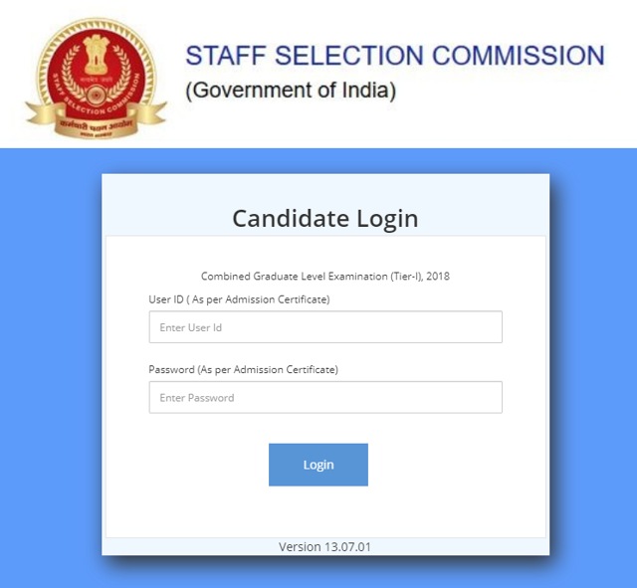Click the Government of India subtitle
The width and height of the screenshot is (637, 588).
[x=291, y=91]
